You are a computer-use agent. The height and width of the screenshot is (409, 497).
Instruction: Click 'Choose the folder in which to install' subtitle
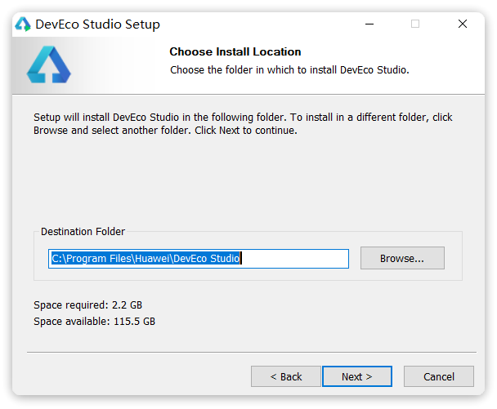pyautogui.click(x=289, y=70)
